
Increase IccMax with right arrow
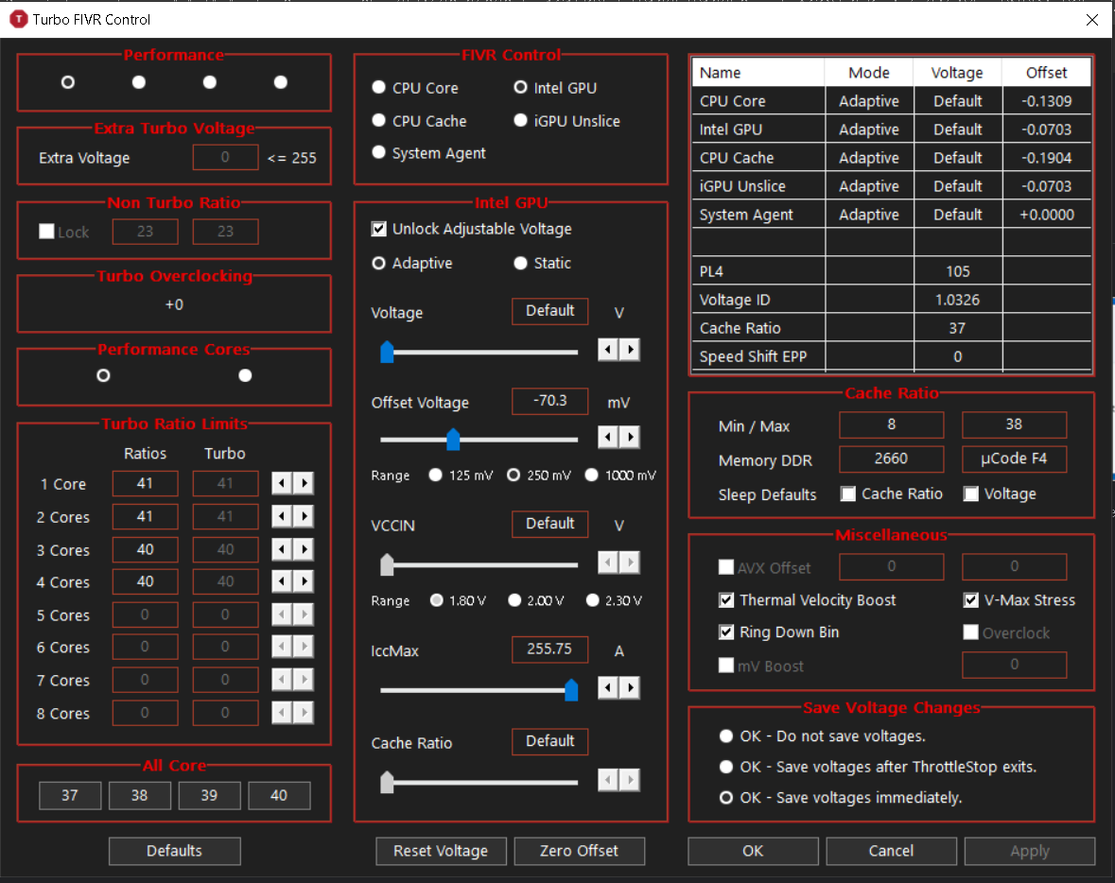point(630,687)
